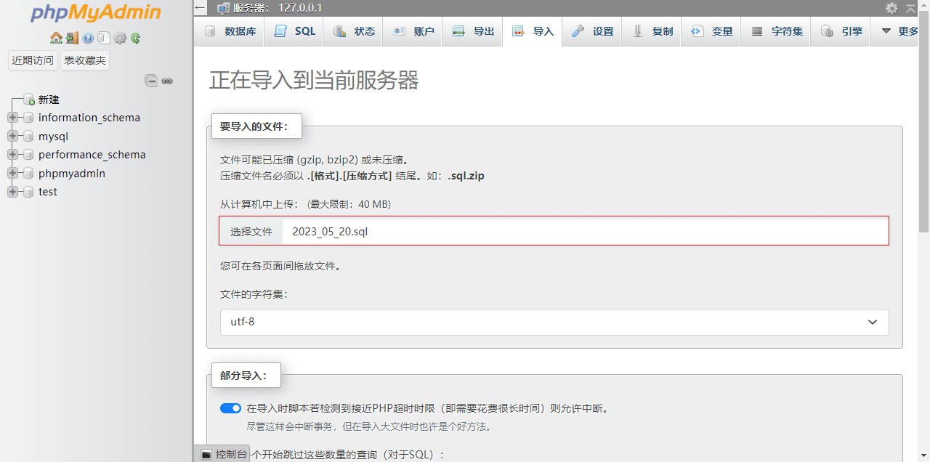Screen dimensions: 930x462
Task: Click the log out door icon
Action: [72, 38]
